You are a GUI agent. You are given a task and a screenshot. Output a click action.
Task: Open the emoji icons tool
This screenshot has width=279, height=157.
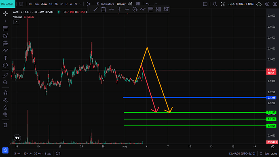coord(5,65)
